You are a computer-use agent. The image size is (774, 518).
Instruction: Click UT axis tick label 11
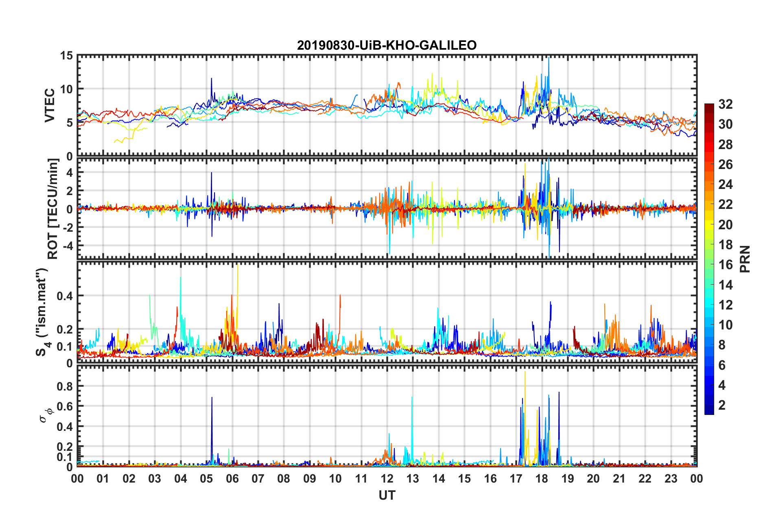361,478
